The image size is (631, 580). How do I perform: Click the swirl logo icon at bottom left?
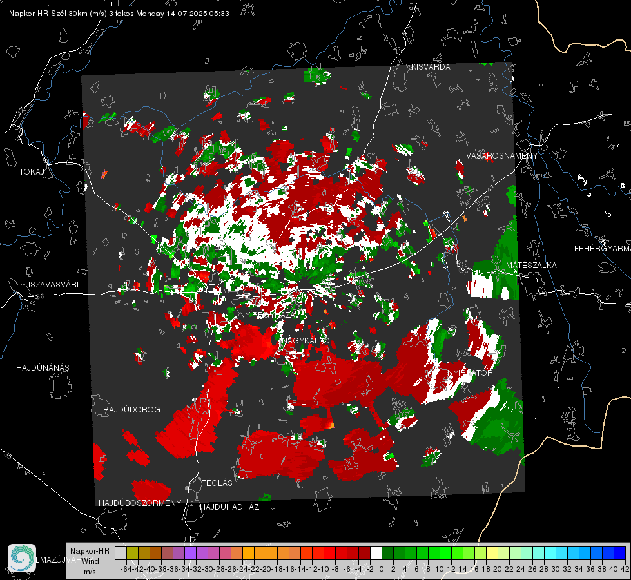(22, 558)
